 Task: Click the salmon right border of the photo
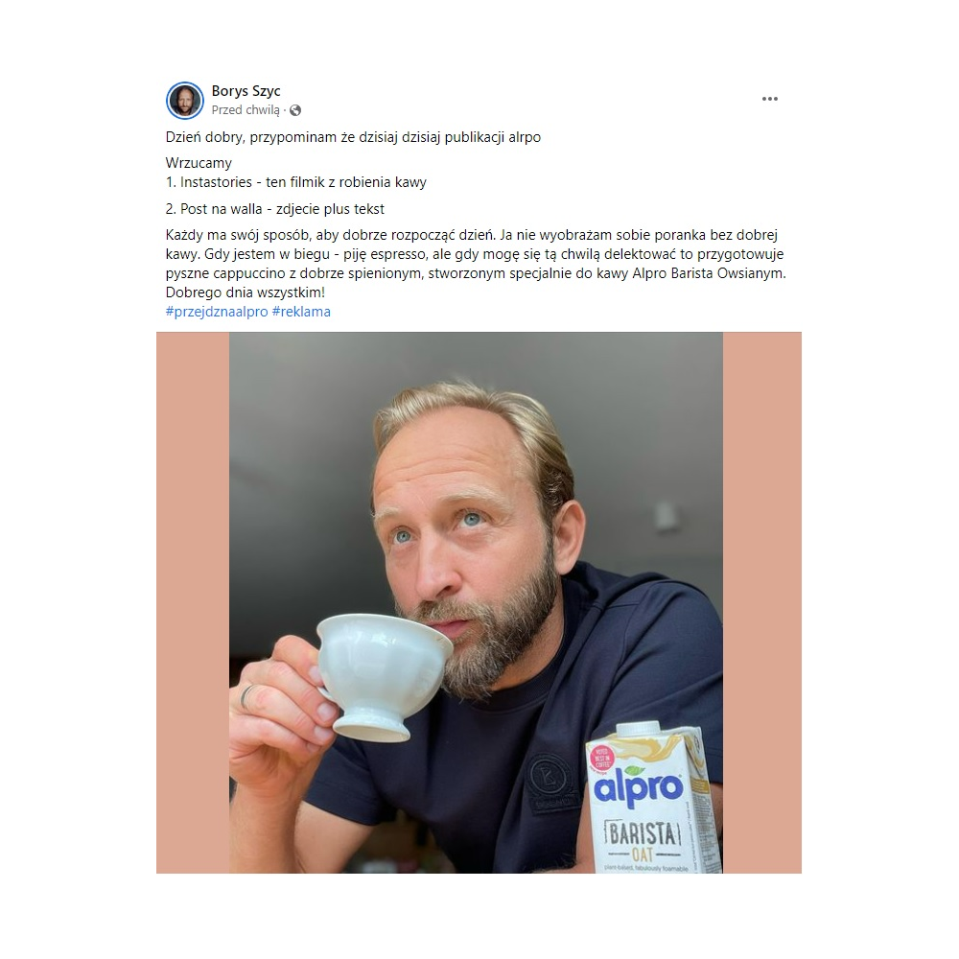pos(762,602)
